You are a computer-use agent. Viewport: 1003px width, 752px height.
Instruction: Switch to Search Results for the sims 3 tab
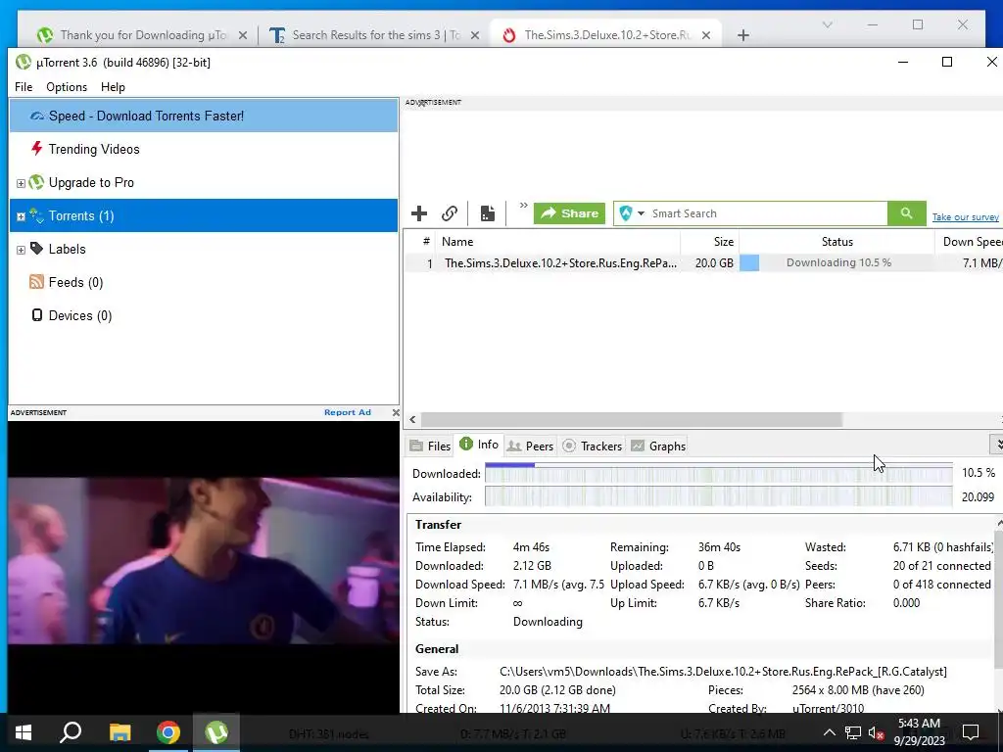pos(375,35)
